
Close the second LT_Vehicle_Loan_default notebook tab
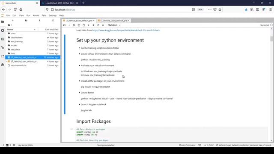tap(128, 21)
